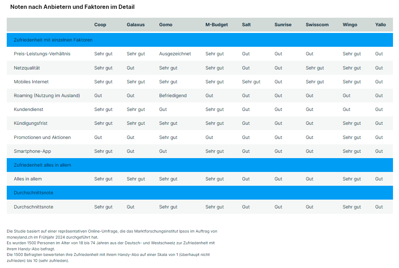Image resolution: width=399 pixels, height=268 pixels.
Task: Select the Preis-Leistungs-Verhältnis row label
Action: coord(42,54)
